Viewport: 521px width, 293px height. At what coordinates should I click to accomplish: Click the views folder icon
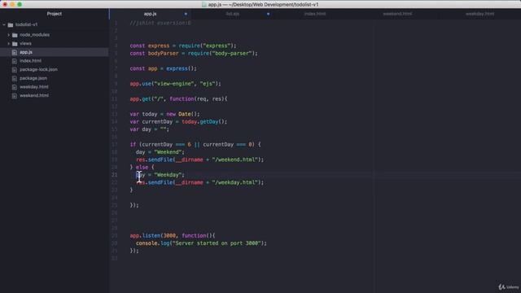click(15, 43)
